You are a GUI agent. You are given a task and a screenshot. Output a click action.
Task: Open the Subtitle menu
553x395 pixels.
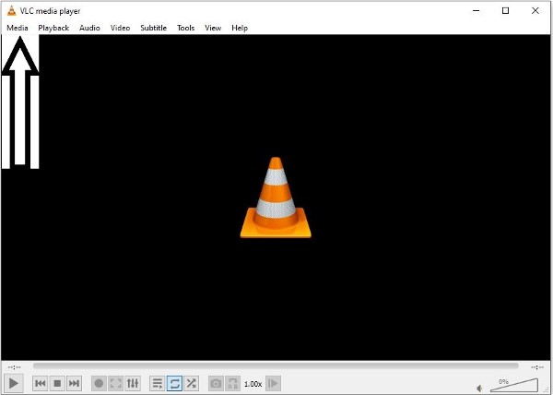click(x=153, y=28)
